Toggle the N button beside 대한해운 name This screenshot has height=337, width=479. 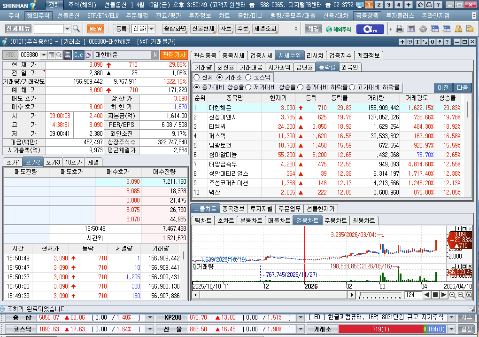(155, 55)
